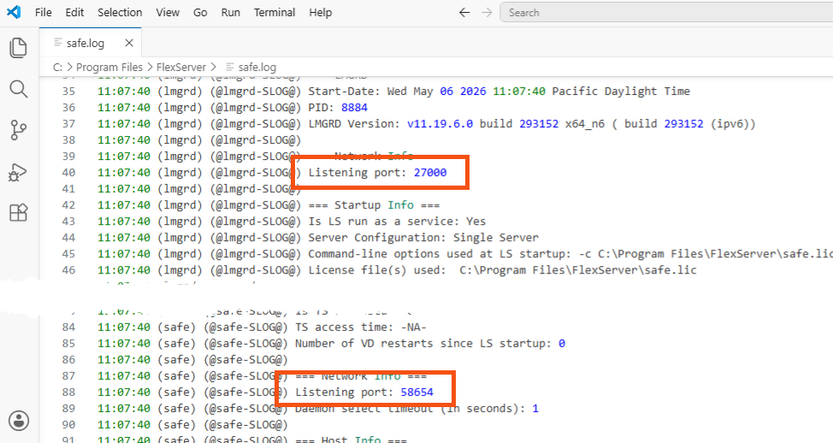This screenshot has height=443, width=833.
Task: Click line number 40 in gutter
Action: tap(68, 173)
